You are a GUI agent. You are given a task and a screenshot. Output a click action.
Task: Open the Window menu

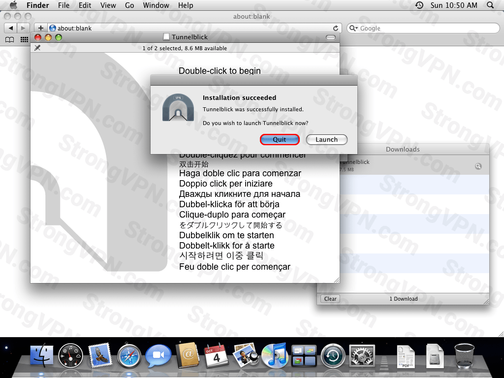pyautogui.click(x=156, y=5)
